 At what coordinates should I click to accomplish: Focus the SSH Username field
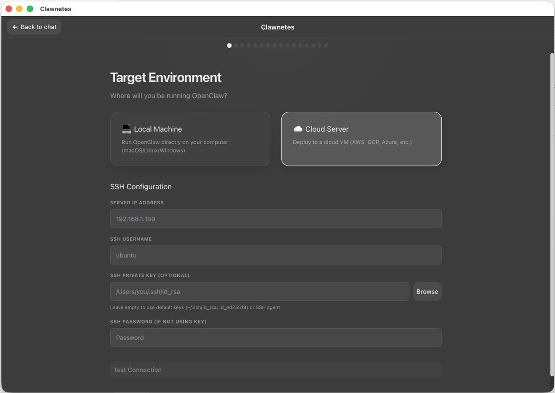[276, 255]
